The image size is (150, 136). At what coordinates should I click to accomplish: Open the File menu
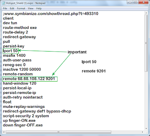[5, 9]
